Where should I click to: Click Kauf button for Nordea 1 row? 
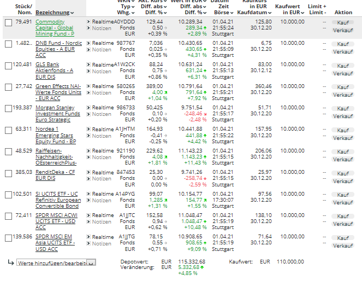(343, 130)
